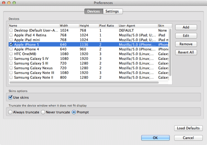
Task: Check the HTC One(M8) device checkbox
Action: point(11,54)
